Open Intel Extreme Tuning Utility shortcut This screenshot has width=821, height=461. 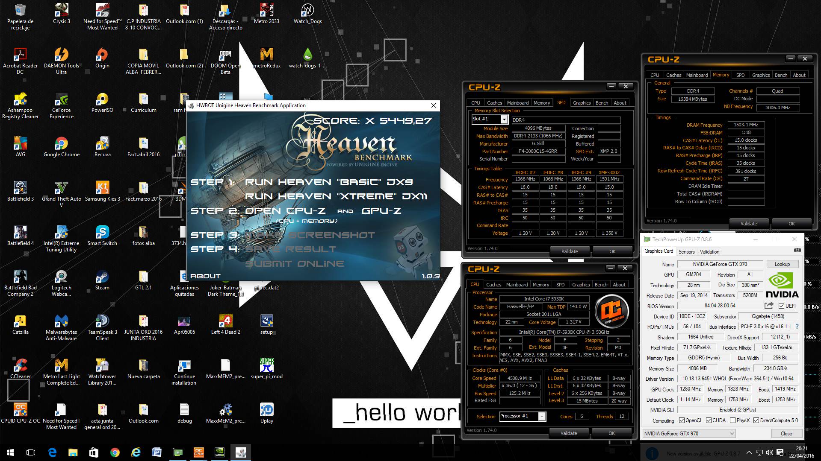click(61, 239)
